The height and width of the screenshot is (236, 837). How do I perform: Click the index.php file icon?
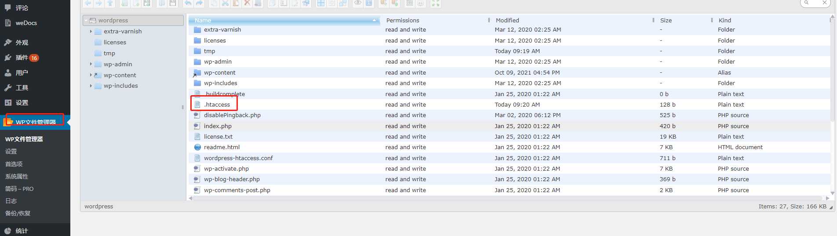197,126
